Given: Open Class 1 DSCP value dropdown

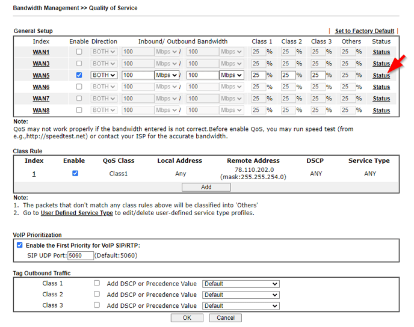Looking at the screenshot, I should [241, 284].
